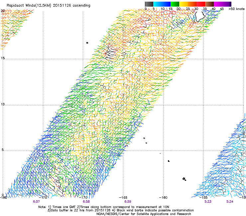
Task: Select the purple '6:59' pass time label
Action: click(x=128, y=202)
